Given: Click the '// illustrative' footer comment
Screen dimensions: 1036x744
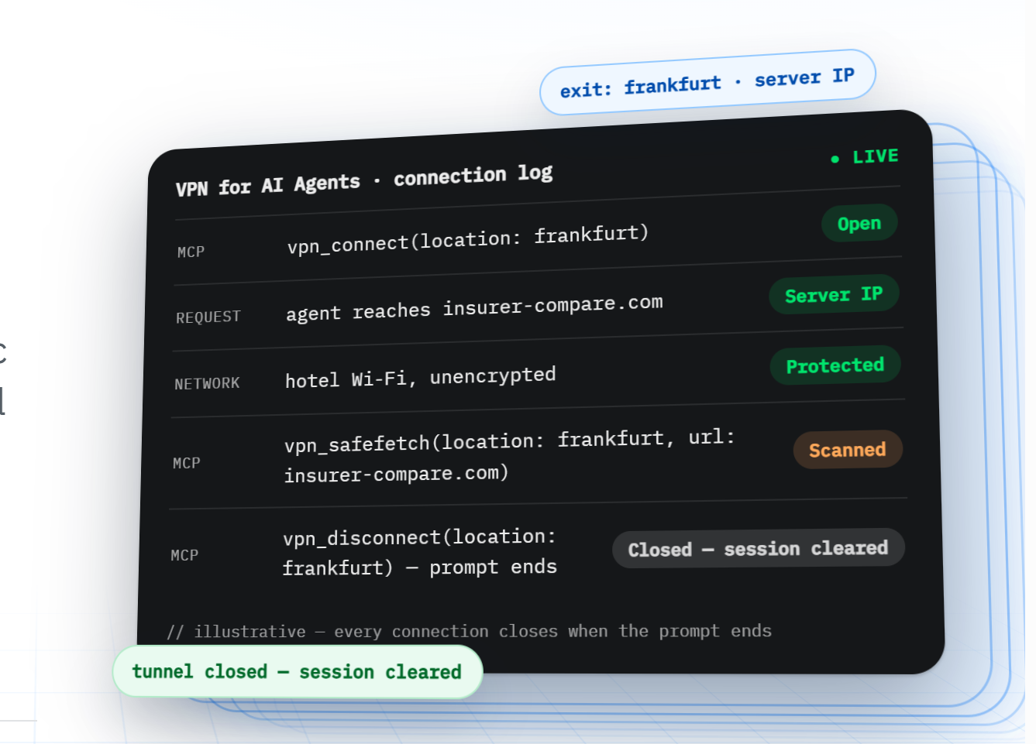Looking at the screenshot, I should point(469,632).
